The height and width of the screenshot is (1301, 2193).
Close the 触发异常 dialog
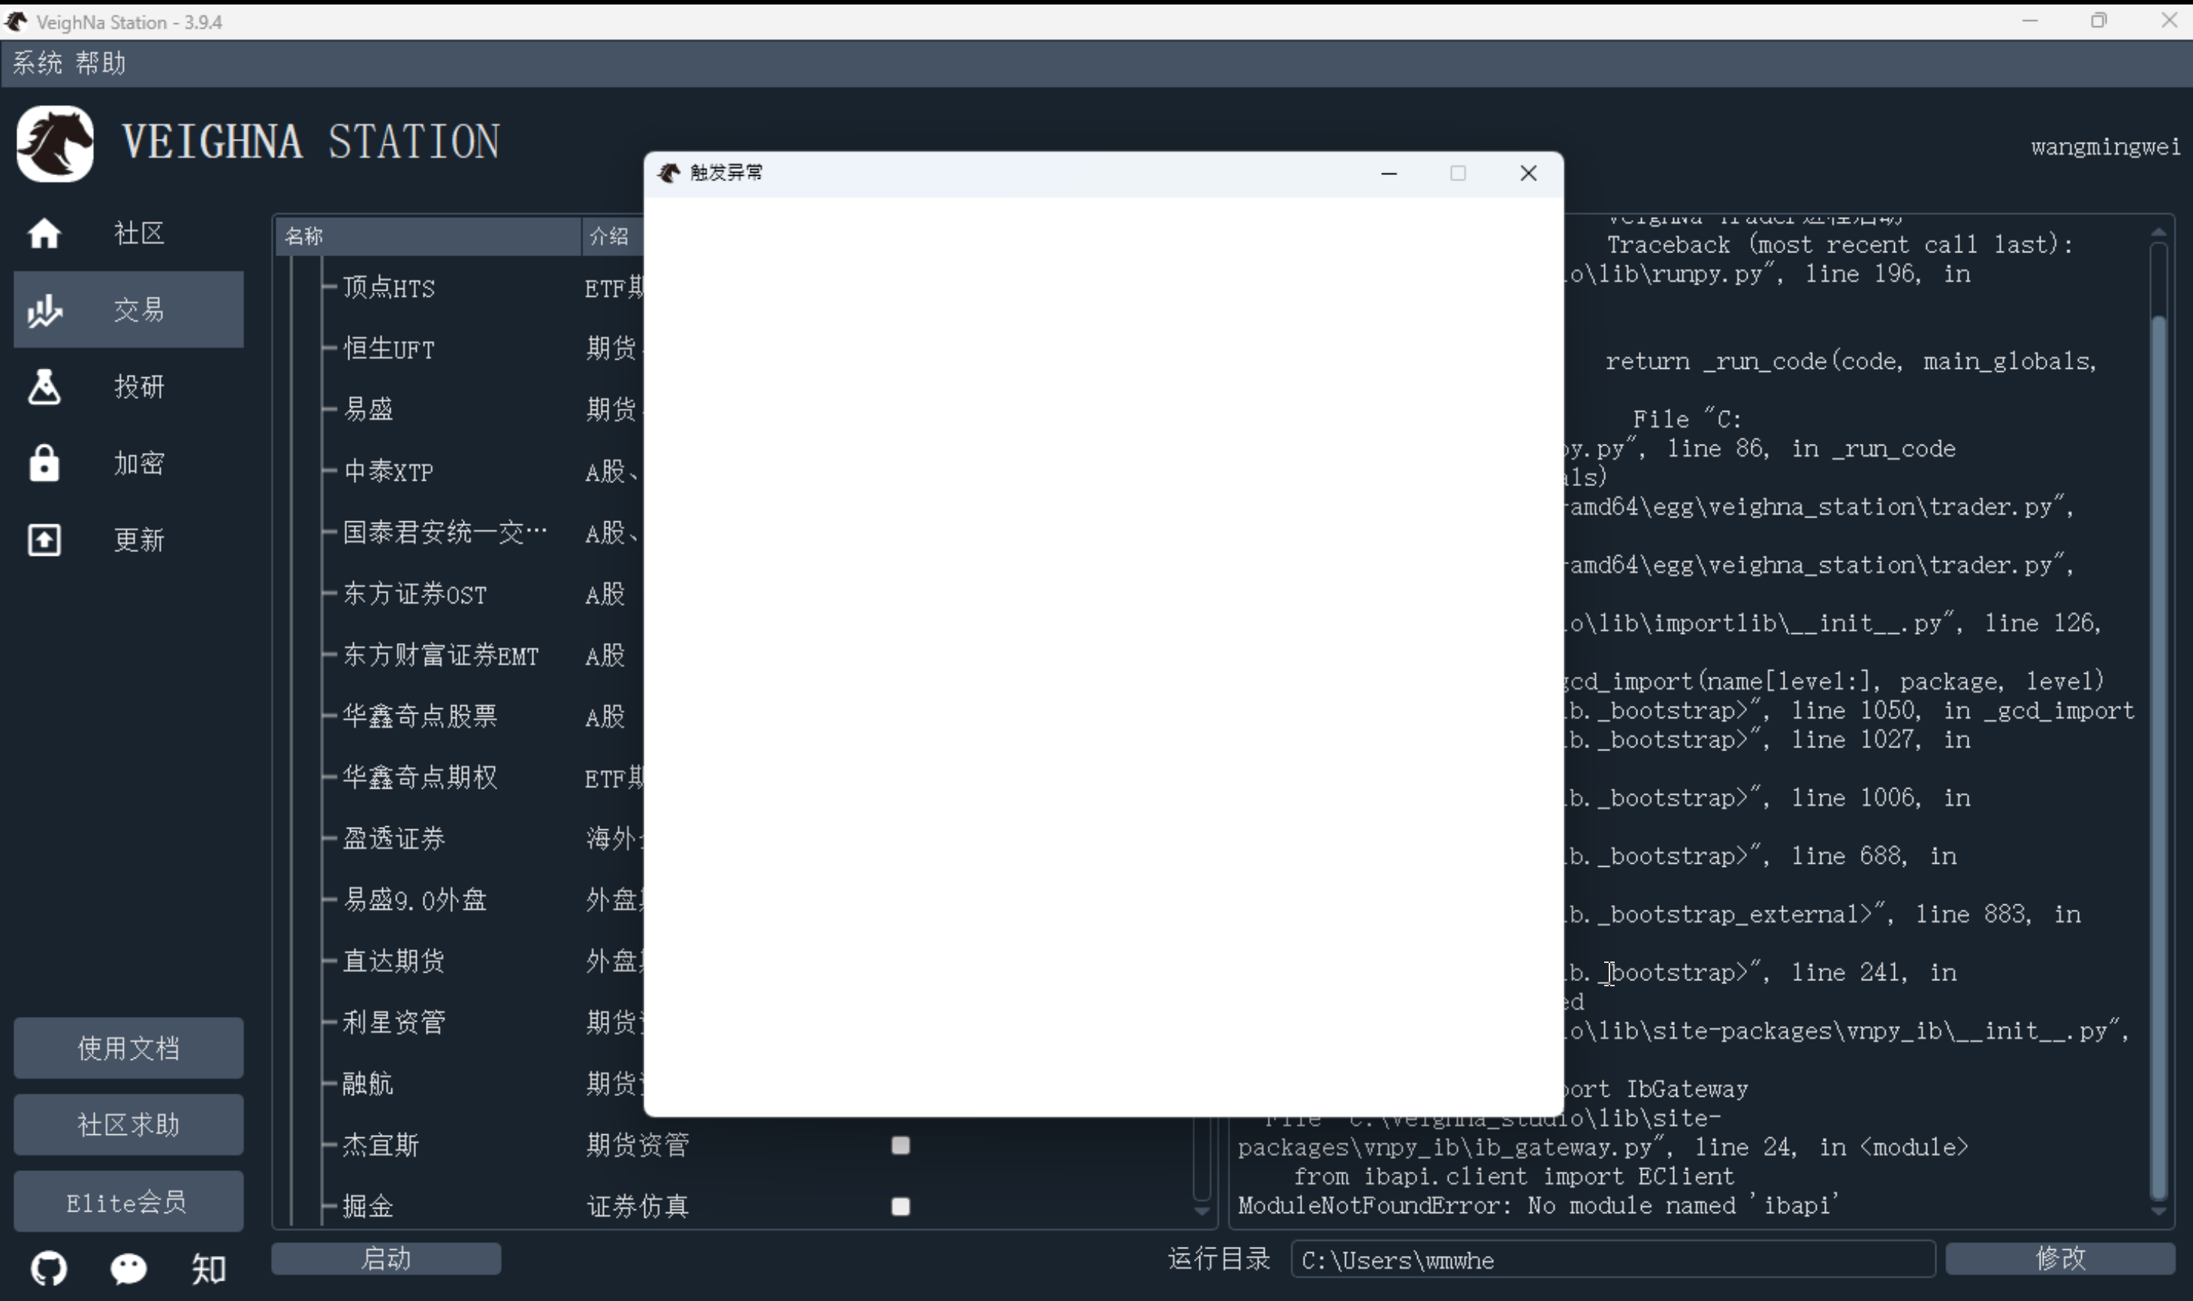click(x=1528, y=174)
